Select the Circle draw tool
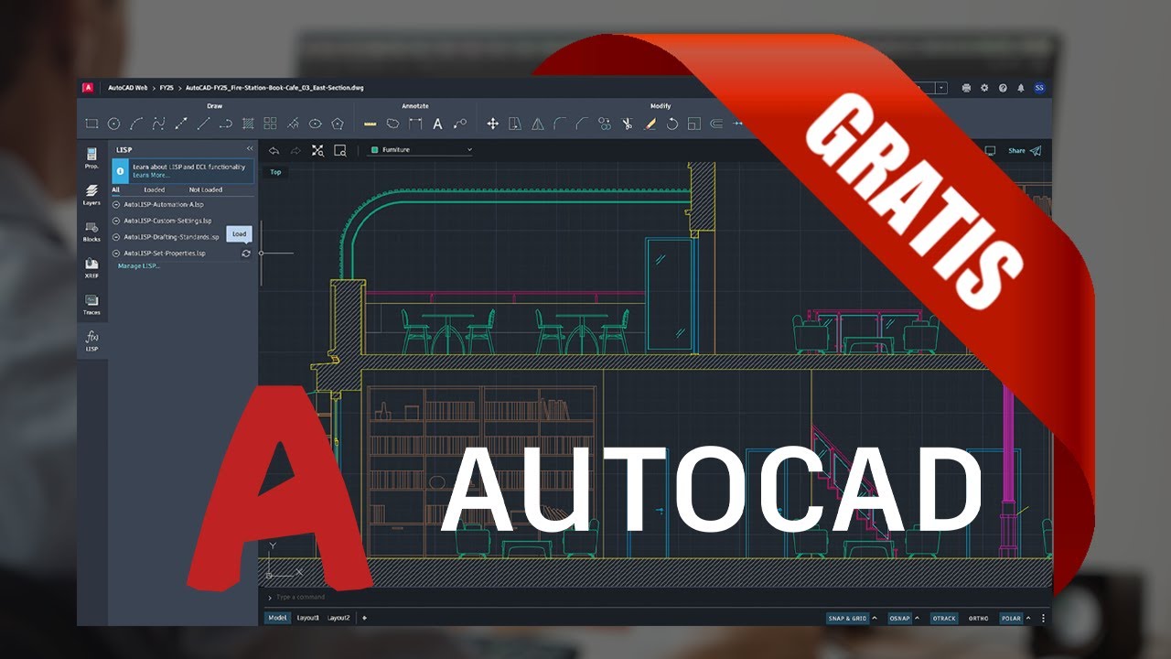The width and height of the screenshot is (1171, 659). click(x=113, y=124)
